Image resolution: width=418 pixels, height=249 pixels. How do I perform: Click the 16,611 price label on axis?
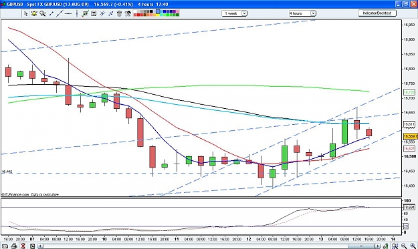(x=409, y=124)
